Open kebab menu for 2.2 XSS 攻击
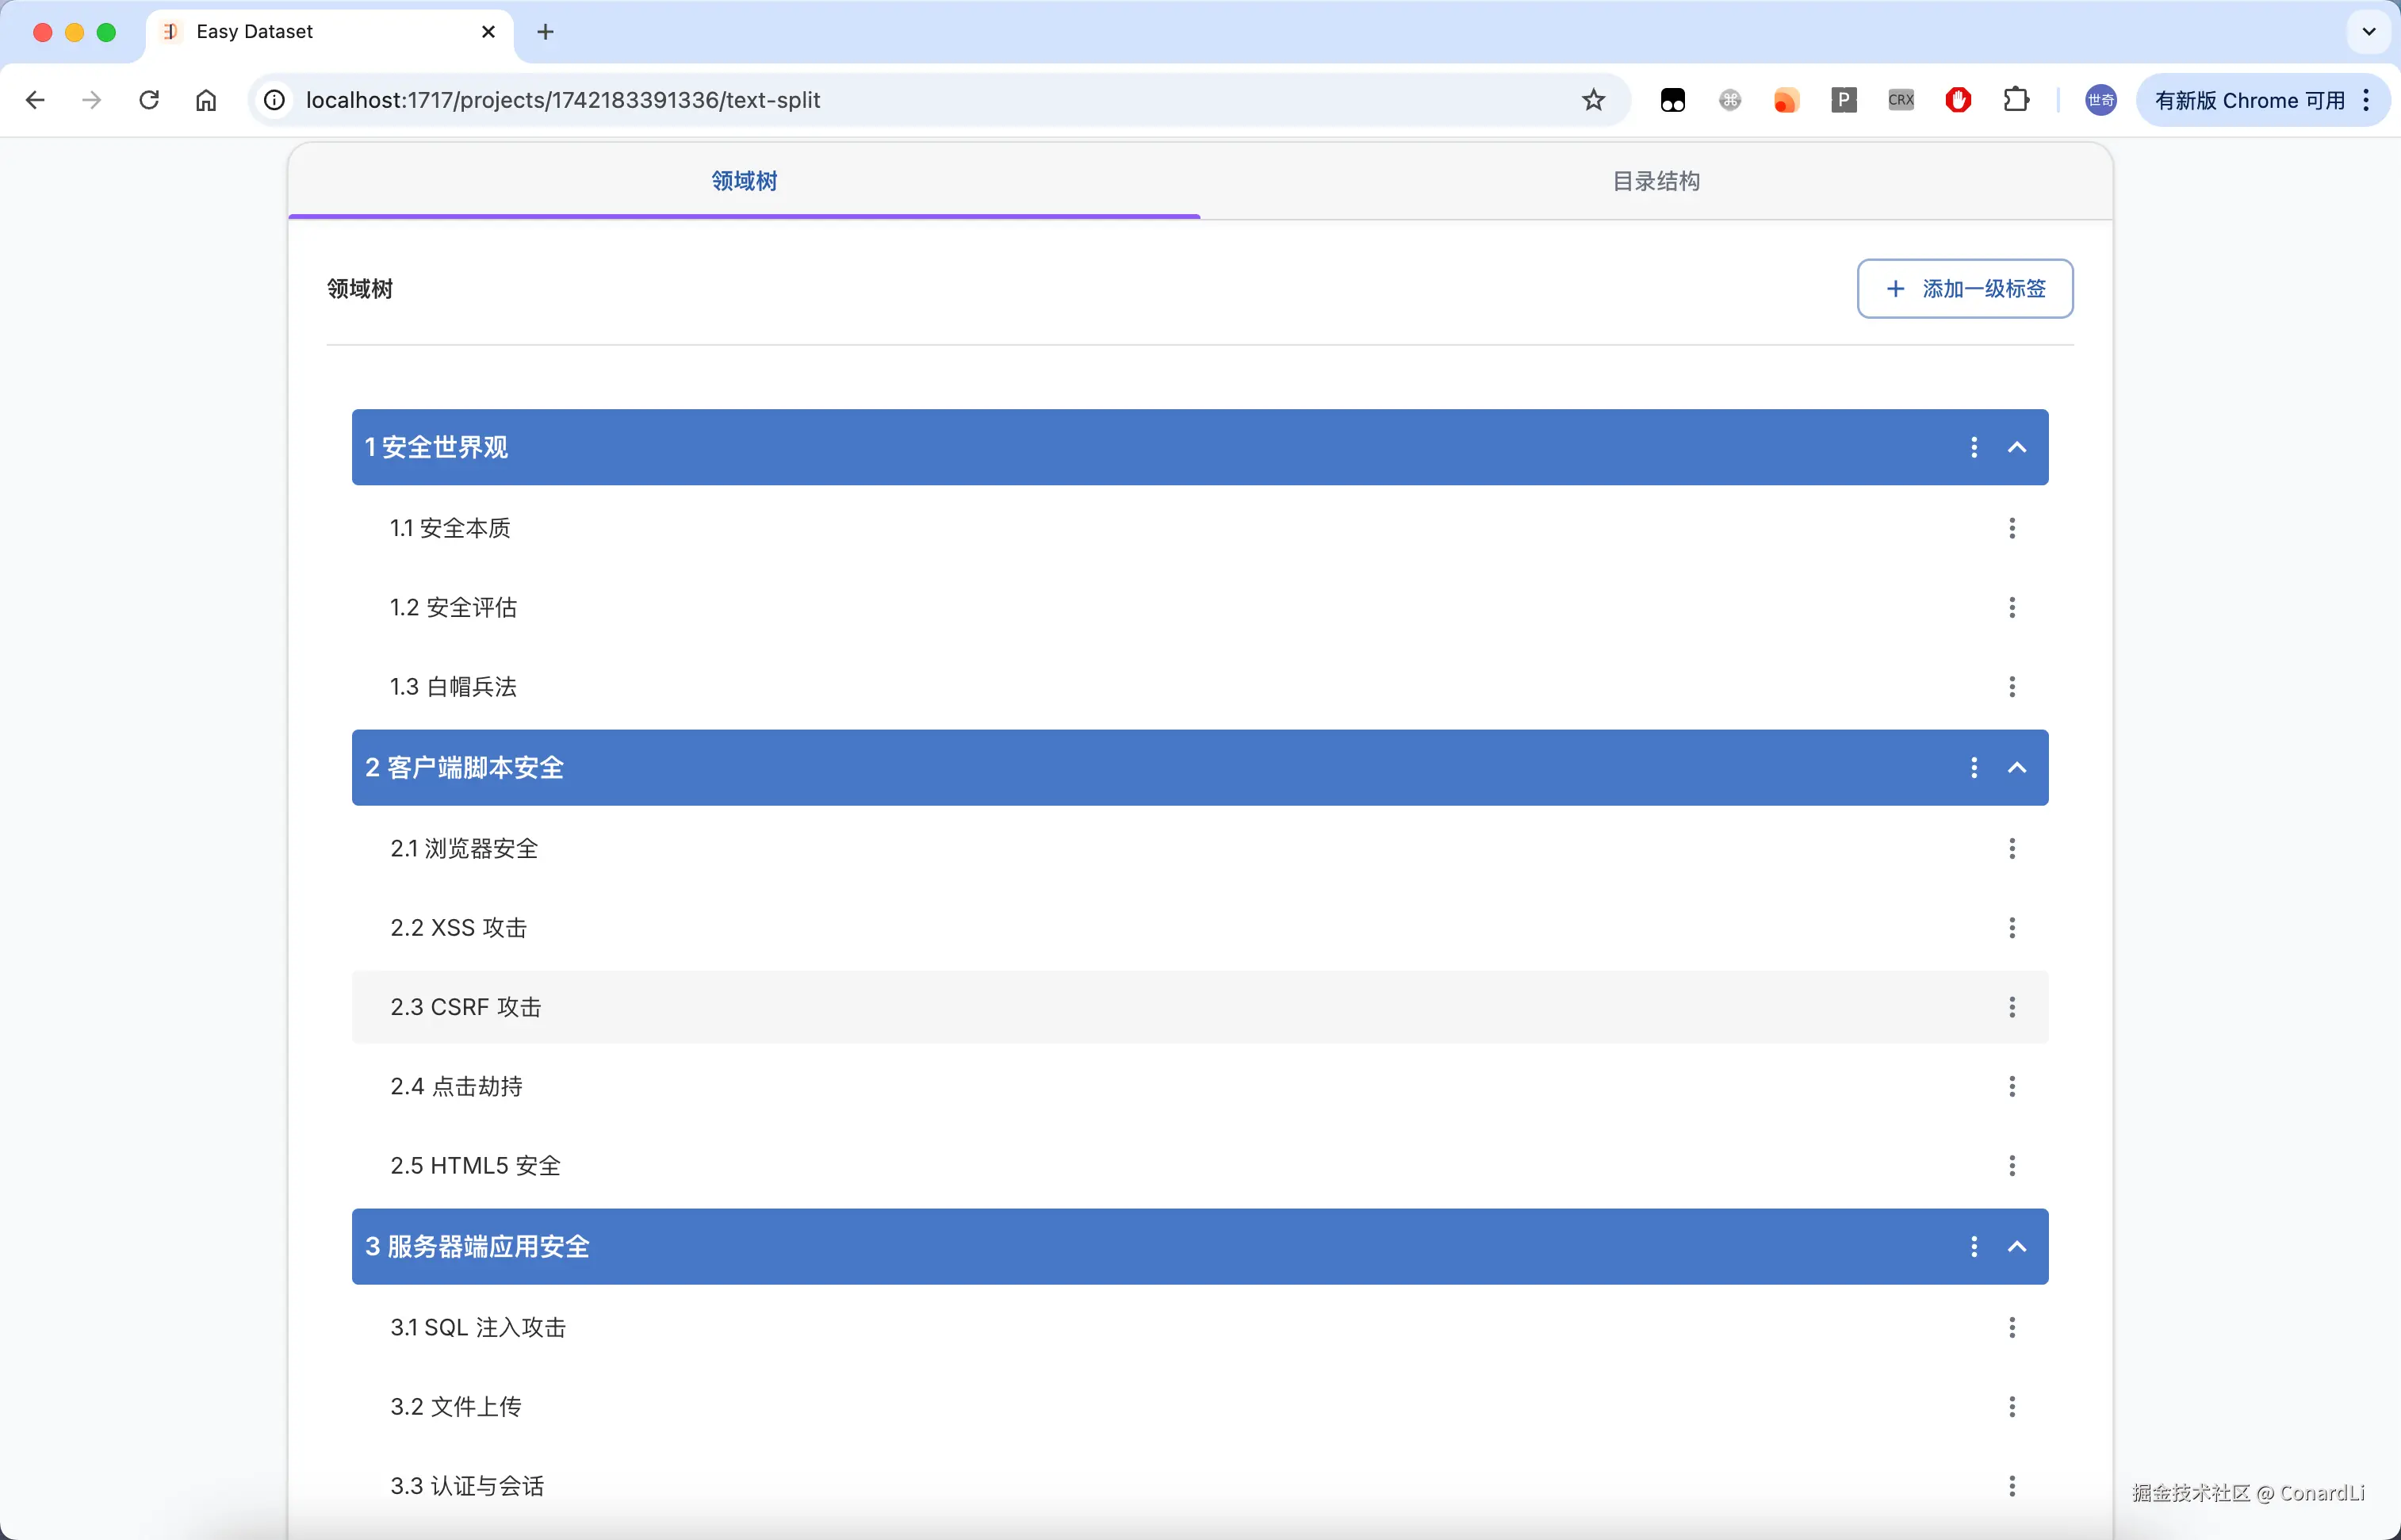This screenshot has height=1540, width=2401. (x=2011, y=928)
